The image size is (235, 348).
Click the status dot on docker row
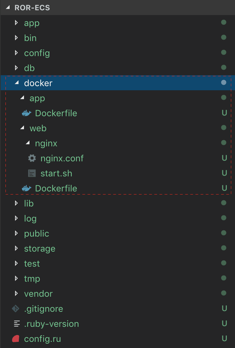[x=224, y=83]
